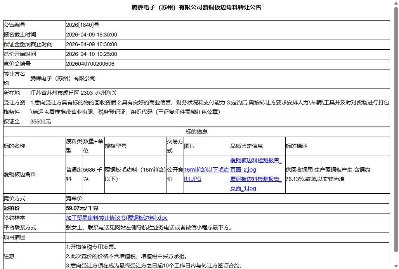
Task: Click the starting price 59.07元/千克
Action: pyautogui.click(x=82, y=208)
